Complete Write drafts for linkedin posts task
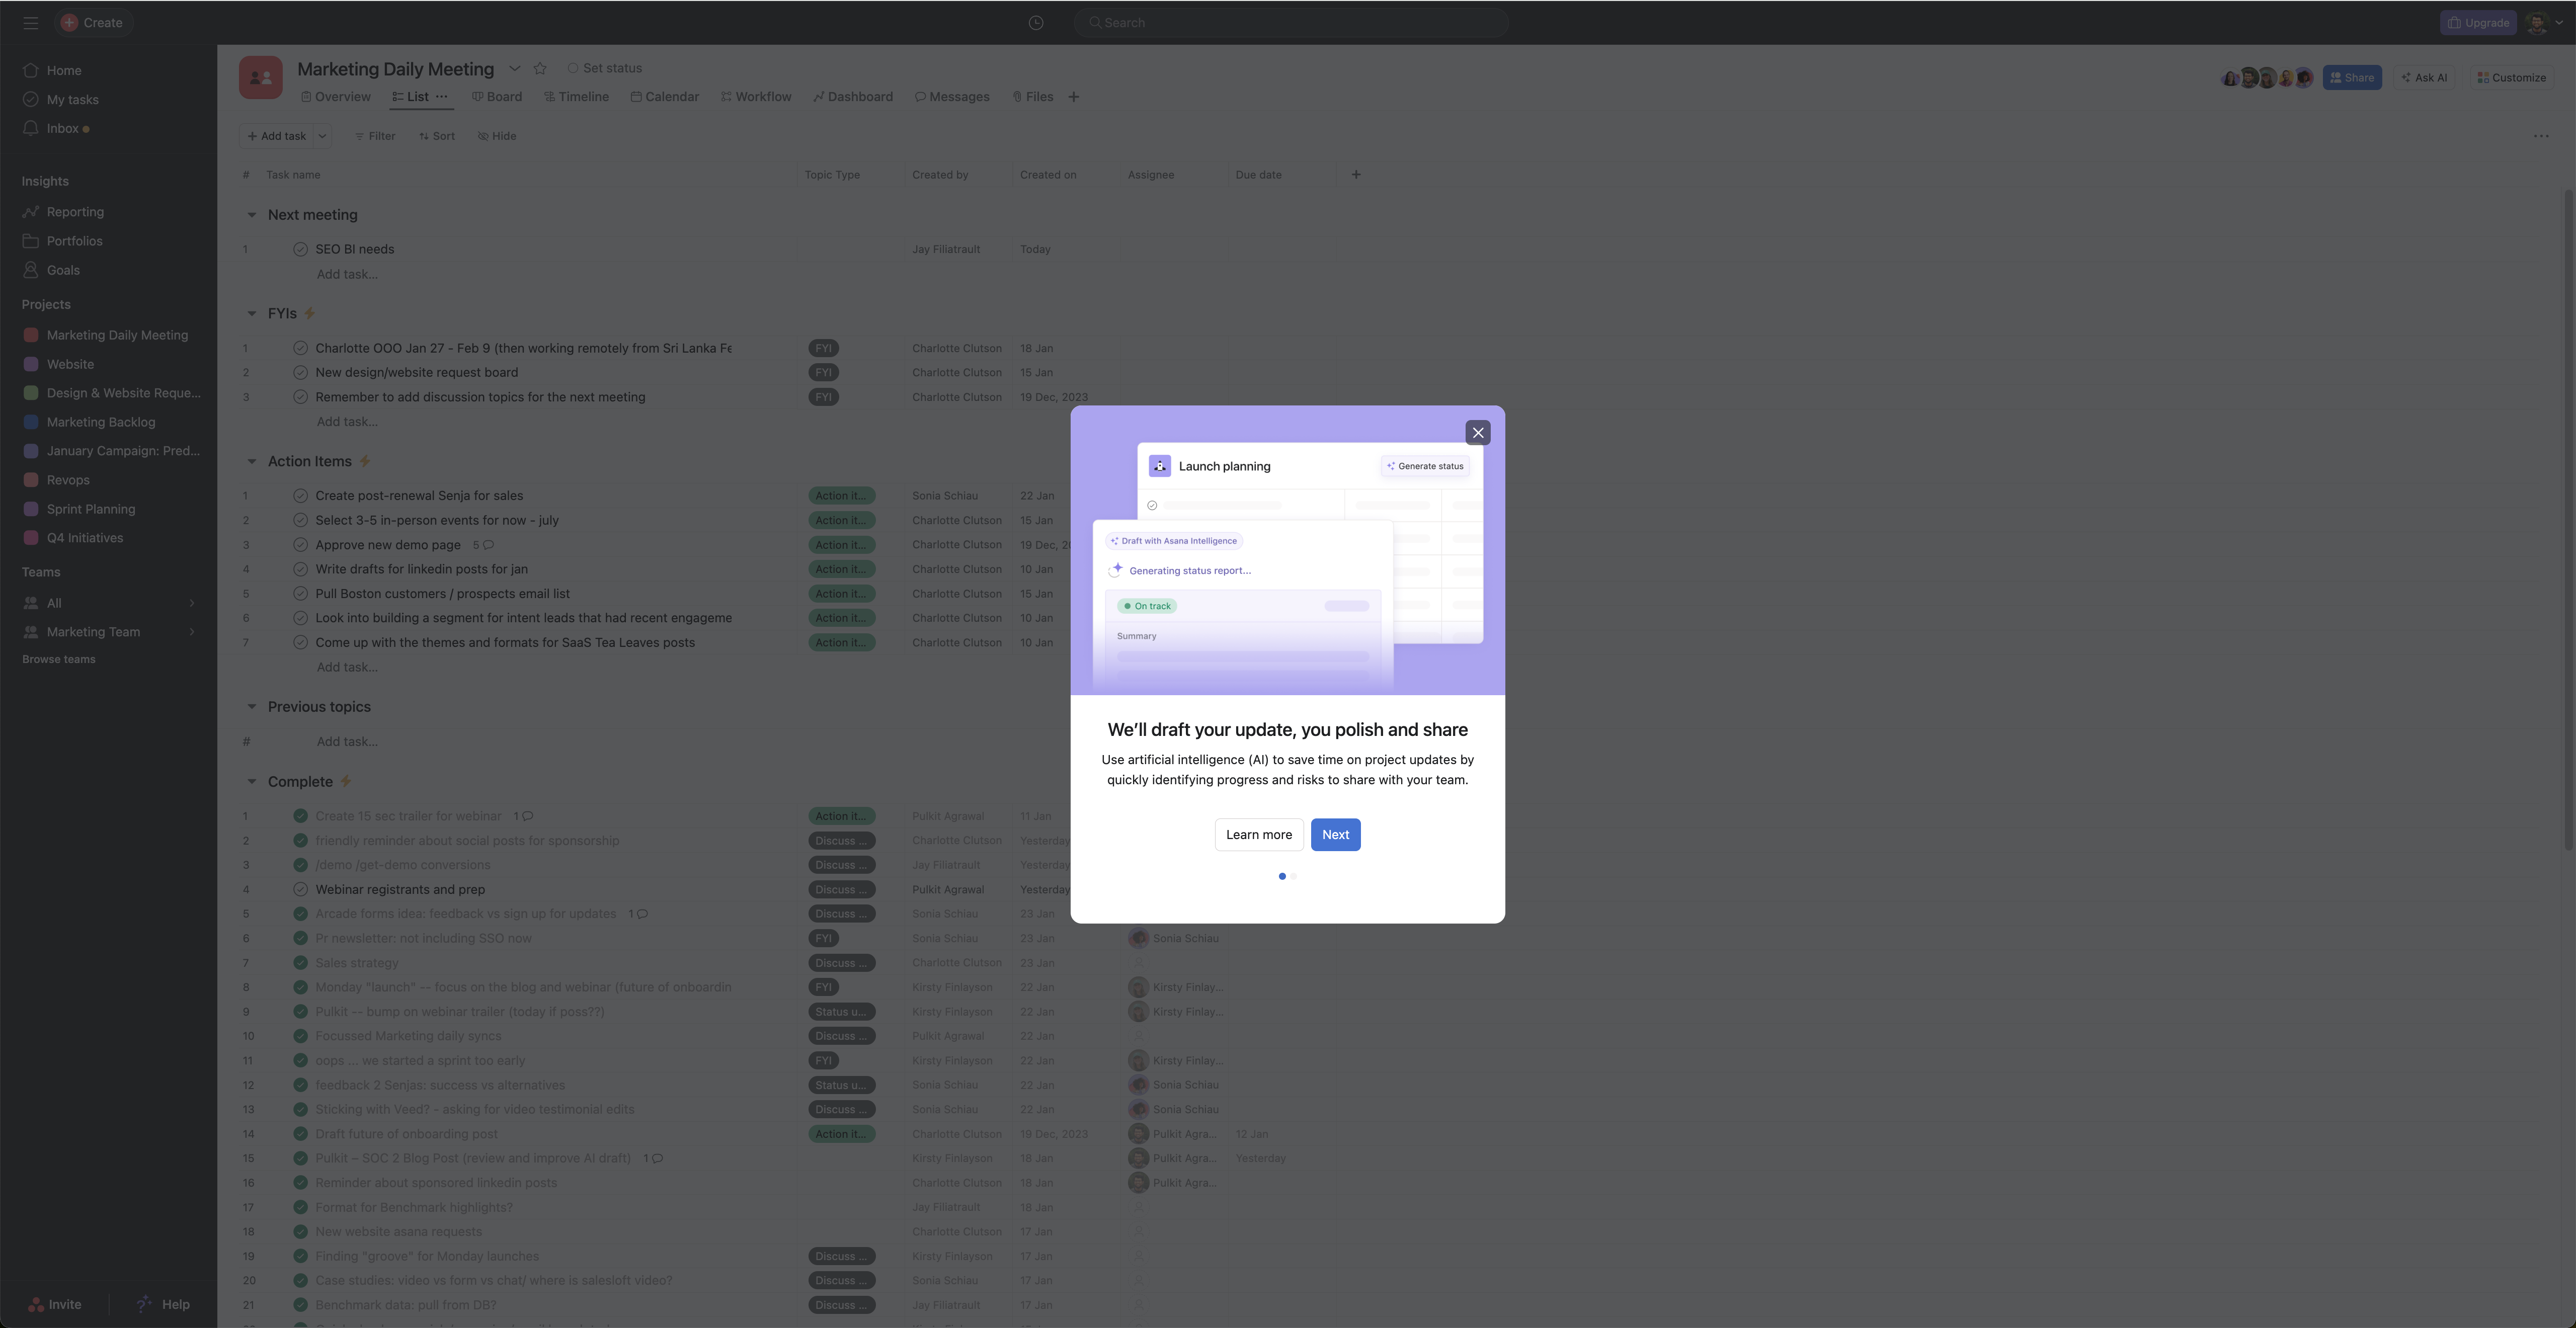 [x=300, y=569]
